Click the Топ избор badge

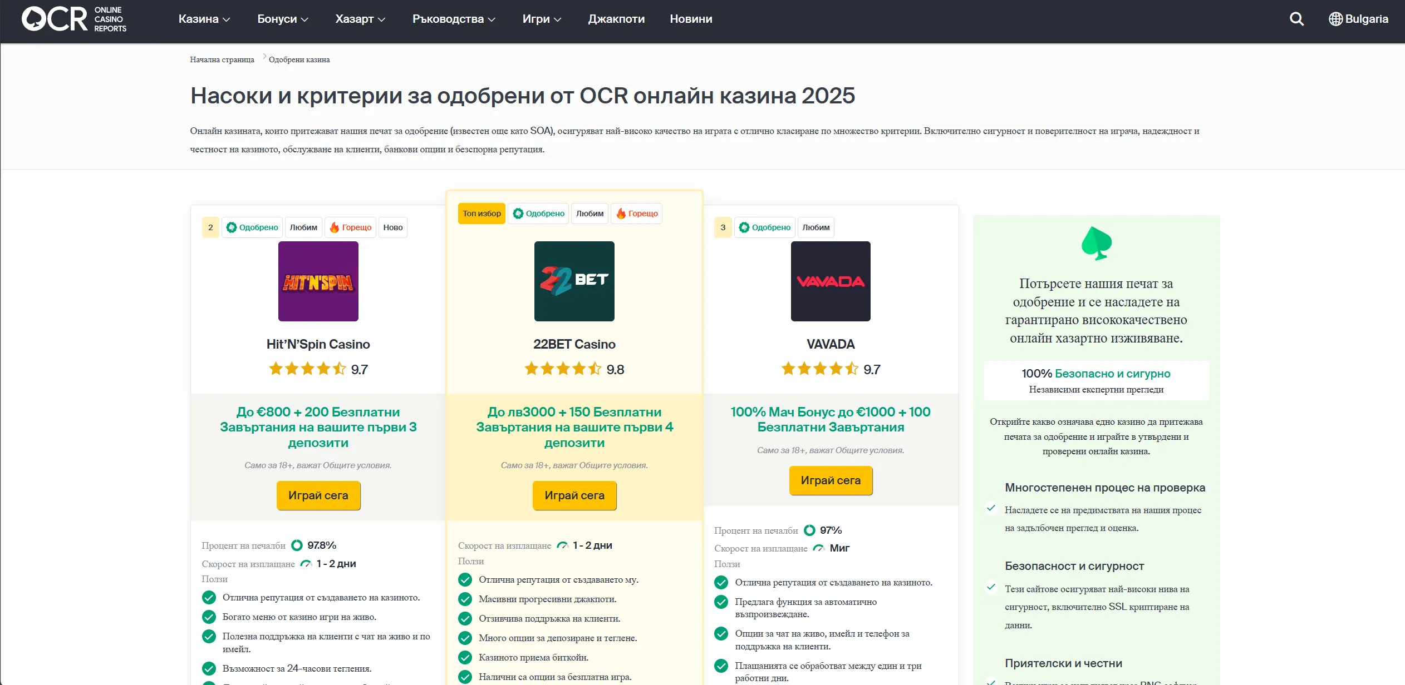[482, 214]
